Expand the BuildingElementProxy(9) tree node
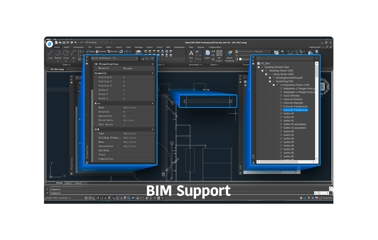The width and height of the screenshot is (378, 240). (270, 78)
